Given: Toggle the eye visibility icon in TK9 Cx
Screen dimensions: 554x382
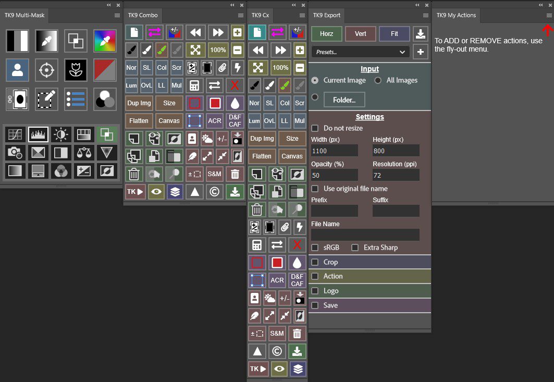Looking at the screenshot, I should (x=279, y=369).
